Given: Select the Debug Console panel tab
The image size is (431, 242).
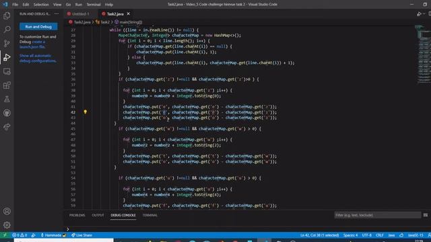Looking at the screenshot, I should click(123, 215).
